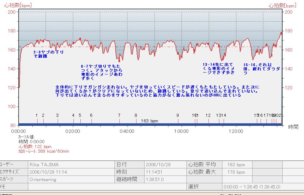Click the average heart rate '163 bpm' table cell
Image resolution: width=304 pixels, height=195 pixels.
pyautogui.click(x=237, y=164)
